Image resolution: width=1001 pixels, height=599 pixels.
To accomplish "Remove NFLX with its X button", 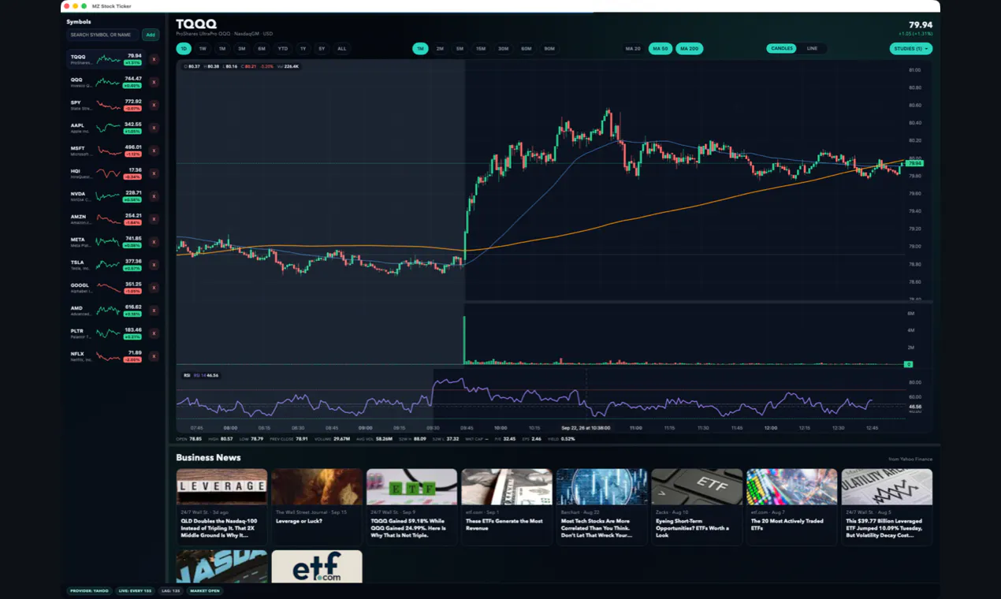I will [154, 356].
